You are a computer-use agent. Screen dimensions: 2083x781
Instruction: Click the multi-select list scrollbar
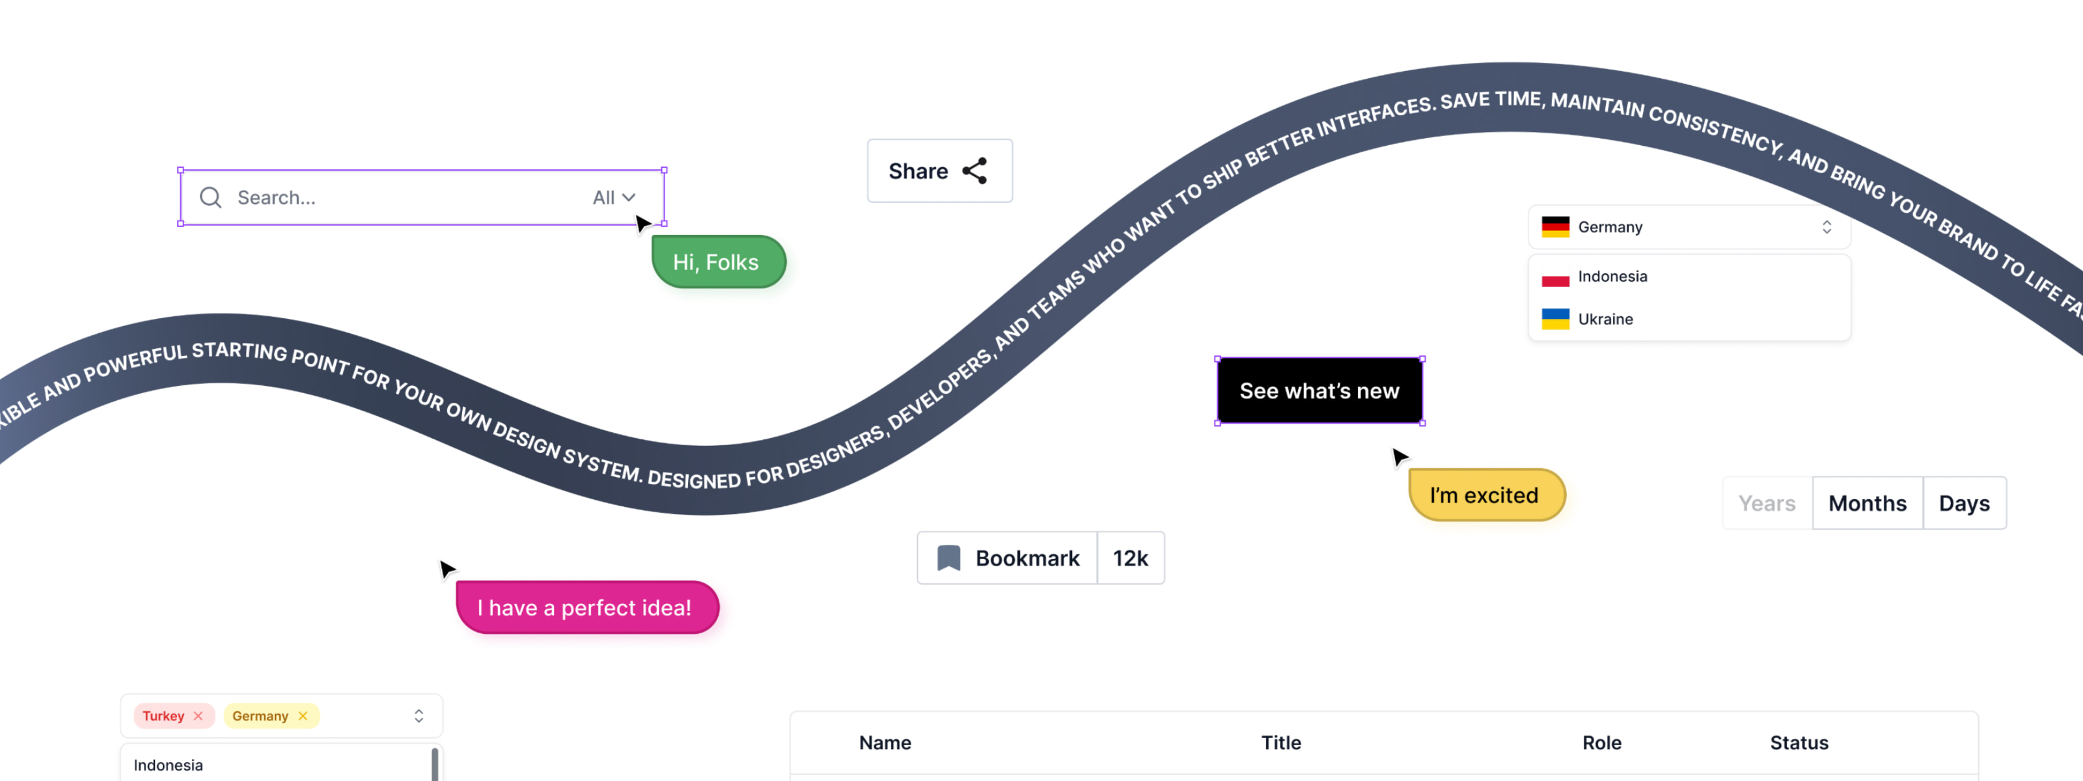[x=435, y=765]
